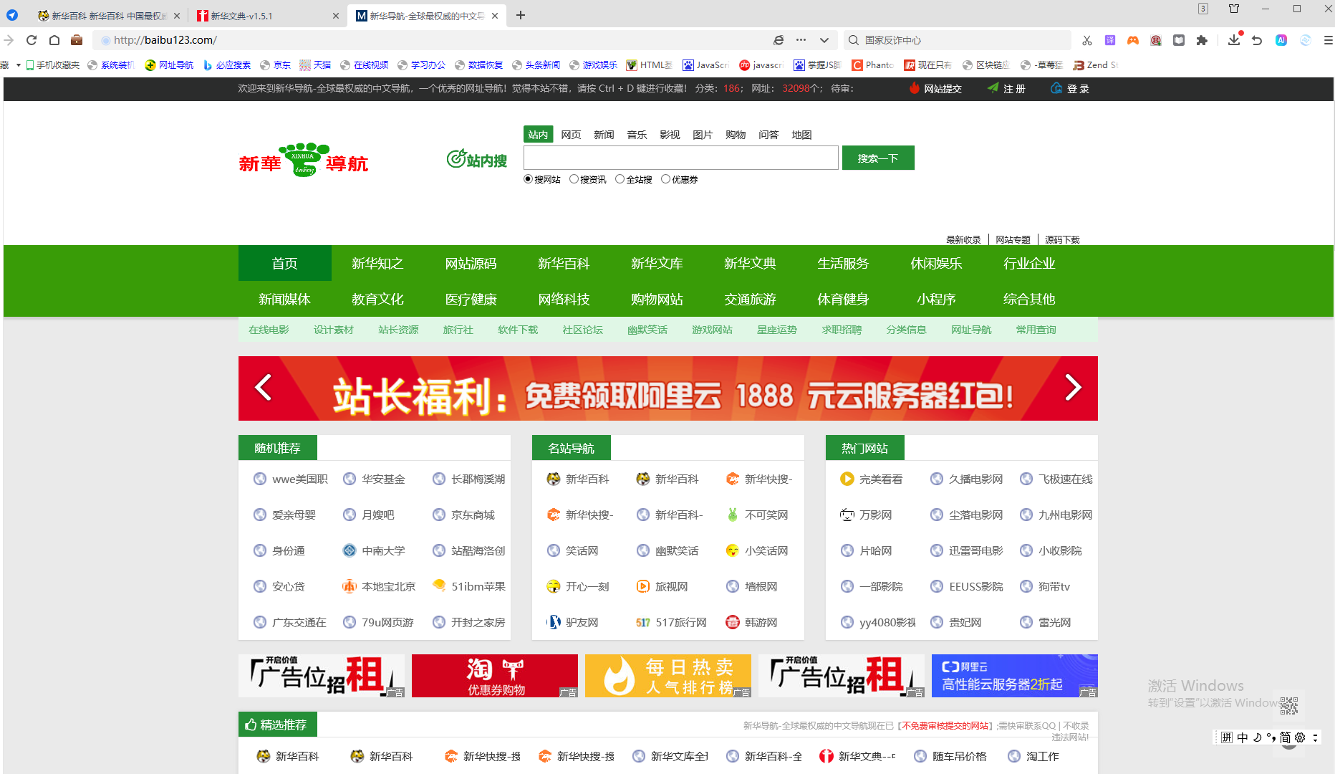Click the wardrobe shirt icon in title bar
Image resolution: width=1335 pixels, height=774 pixels.
pyautogui.click(x=1234, y=9)
